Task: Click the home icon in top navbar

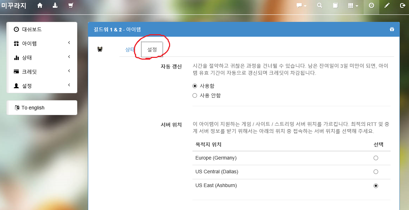Action: pyautogui.click(x=40, y=5)
